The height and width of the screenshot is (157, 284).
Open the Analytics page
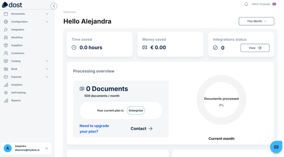(x=17, y=85)
